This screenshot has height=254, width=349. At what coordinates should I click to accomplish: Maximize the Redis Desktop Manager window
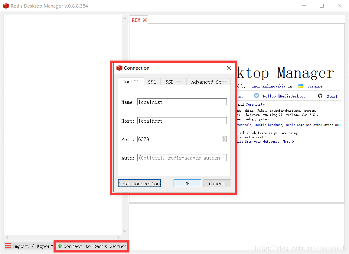click(321, 6)
